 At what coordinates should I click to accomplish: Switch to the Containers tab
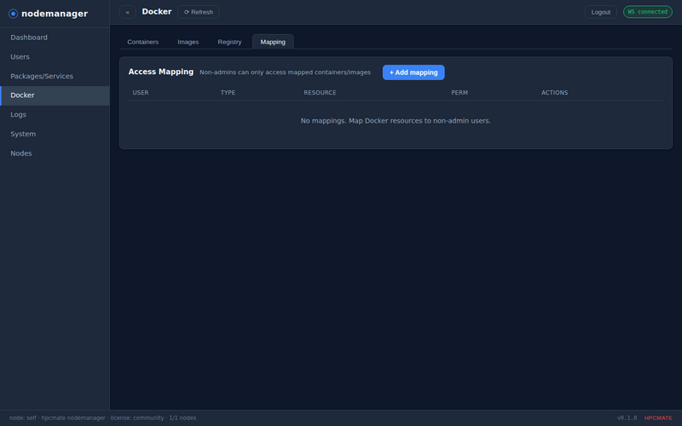[x=142, y=42]
